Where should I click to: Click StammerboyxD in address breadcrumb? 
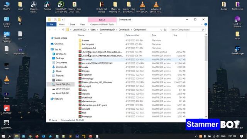click(x=107, y=30)
